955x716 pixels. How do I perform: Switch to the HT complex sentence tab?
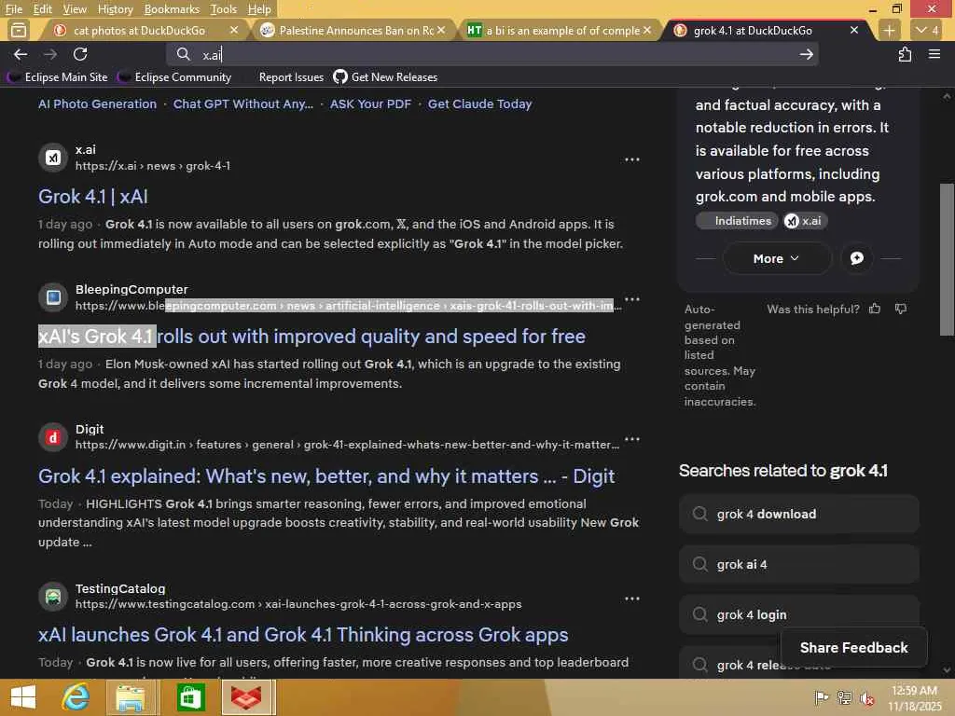[x=558, y=30]
